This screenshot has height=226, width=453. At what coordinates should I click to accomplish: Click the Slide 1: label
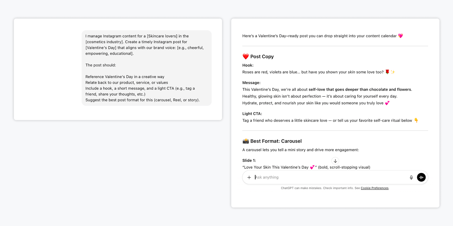249,160
